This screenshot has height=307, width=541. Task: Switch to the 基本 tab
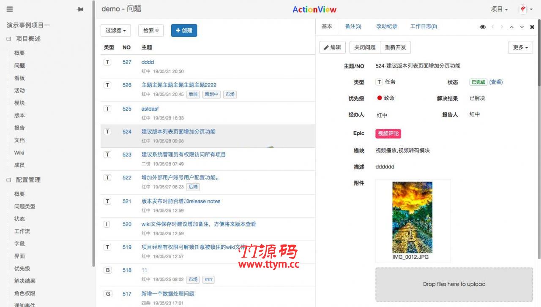[x=327, y=26]
